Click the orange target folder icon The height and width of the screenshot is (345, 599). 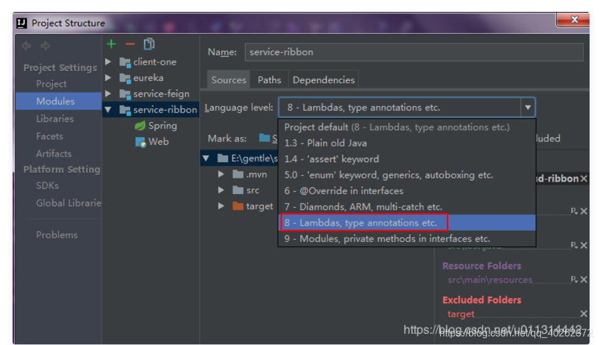pos(238,206)
